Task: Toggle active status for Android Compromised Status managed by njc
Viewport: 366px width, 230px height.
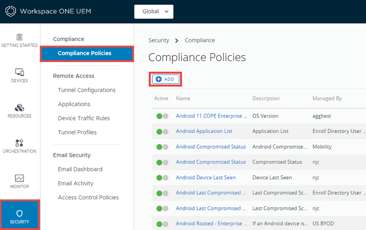Action: click(162, 162)
